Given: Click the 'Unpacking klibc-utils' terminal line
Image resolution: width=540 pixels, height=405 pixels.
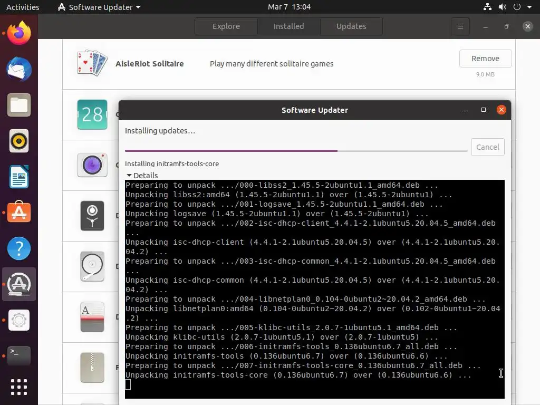Looking at the screenshot, I should click(x=282, y=337).
